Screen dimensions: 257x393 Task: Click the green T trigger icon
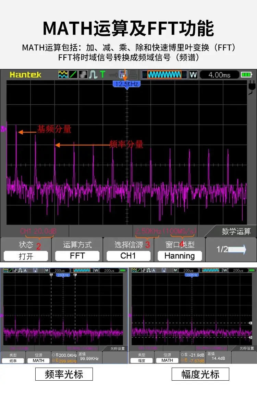[x=102, y=74]
